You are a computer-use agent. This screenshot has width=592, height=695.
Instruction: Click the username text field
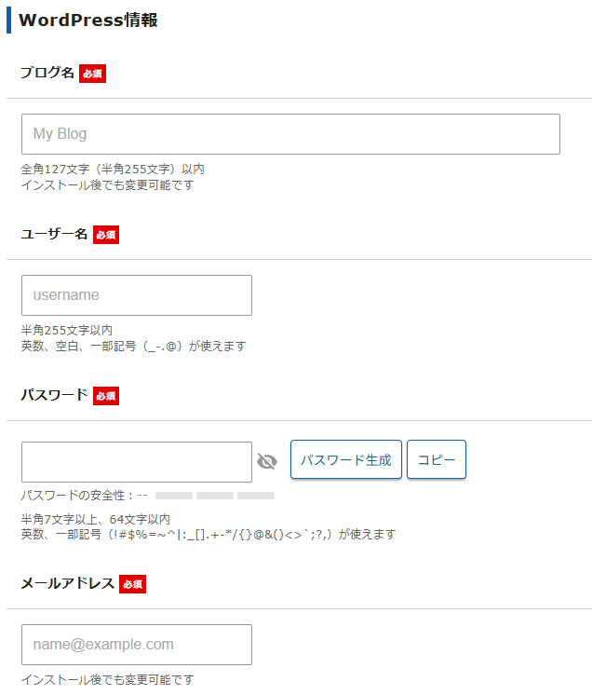tap(137, 295)
